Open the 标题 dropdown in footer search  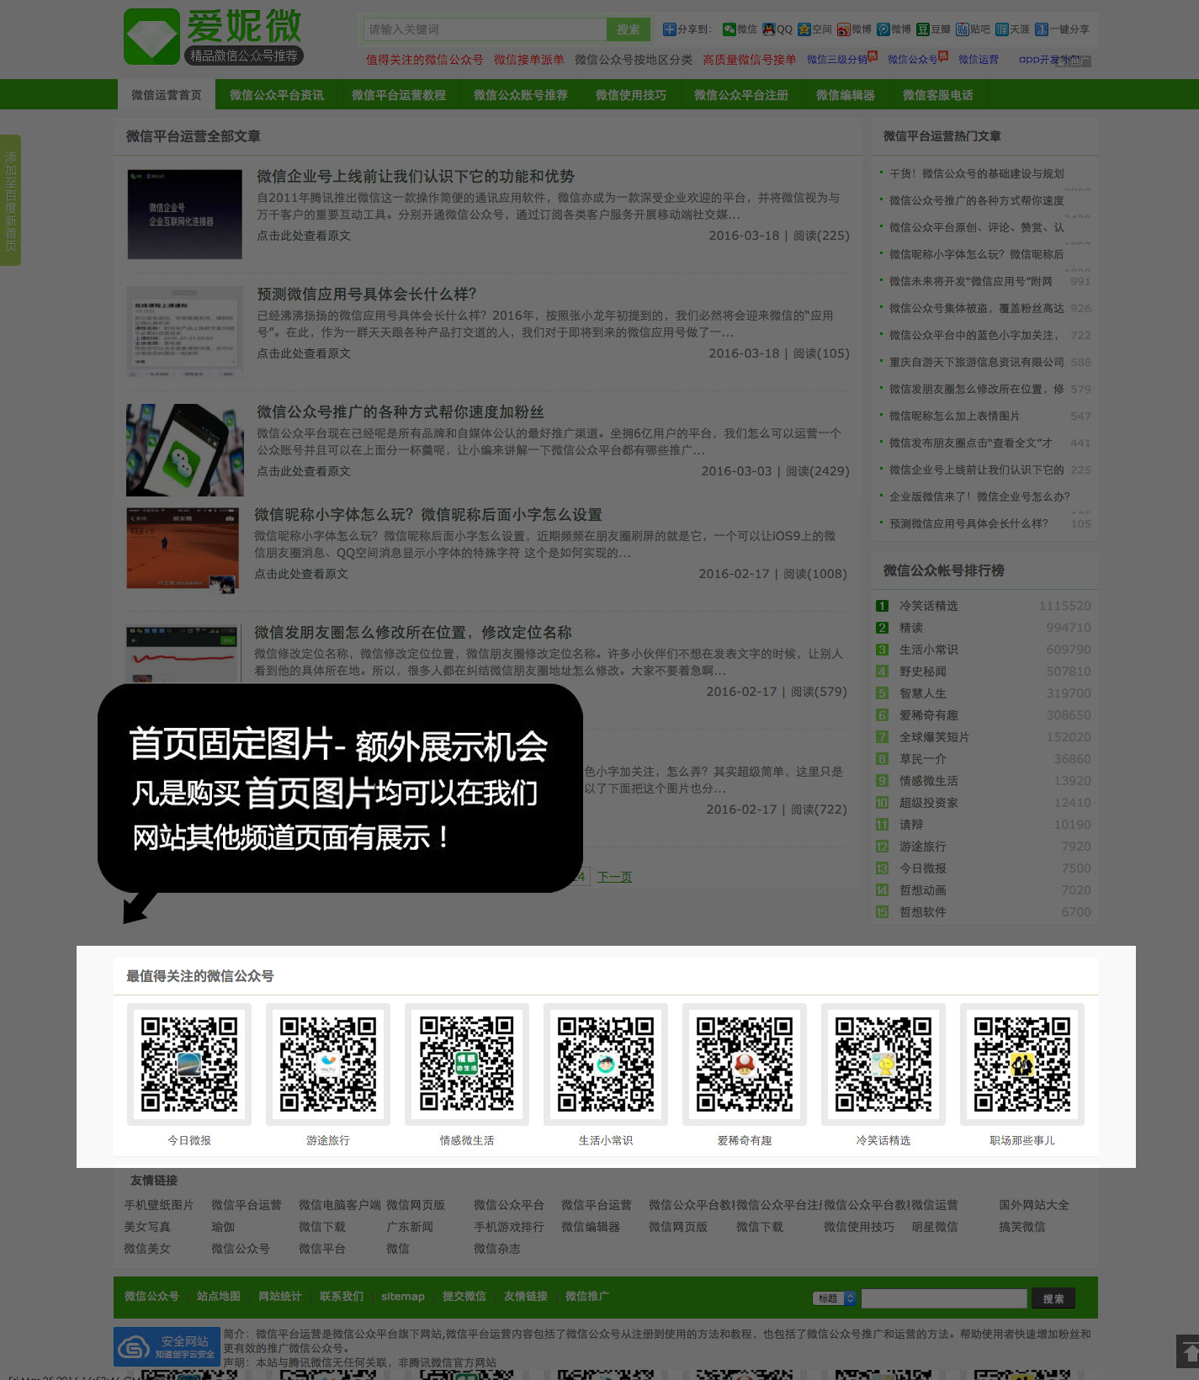[834, 1298]
